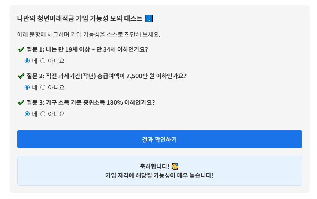
Task: Click the 가입 자격에 해당될 가능성 result message
Action: [x=159, y=175]
